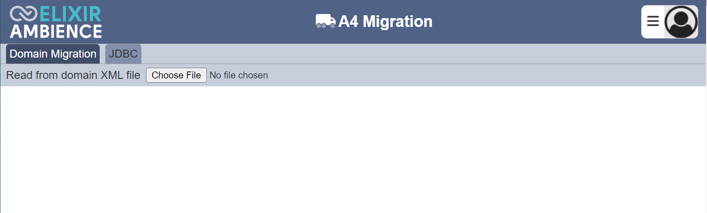Open the hamburger menu icon
The height and width of the screenshot is (213, 707).
coord(653,21)
